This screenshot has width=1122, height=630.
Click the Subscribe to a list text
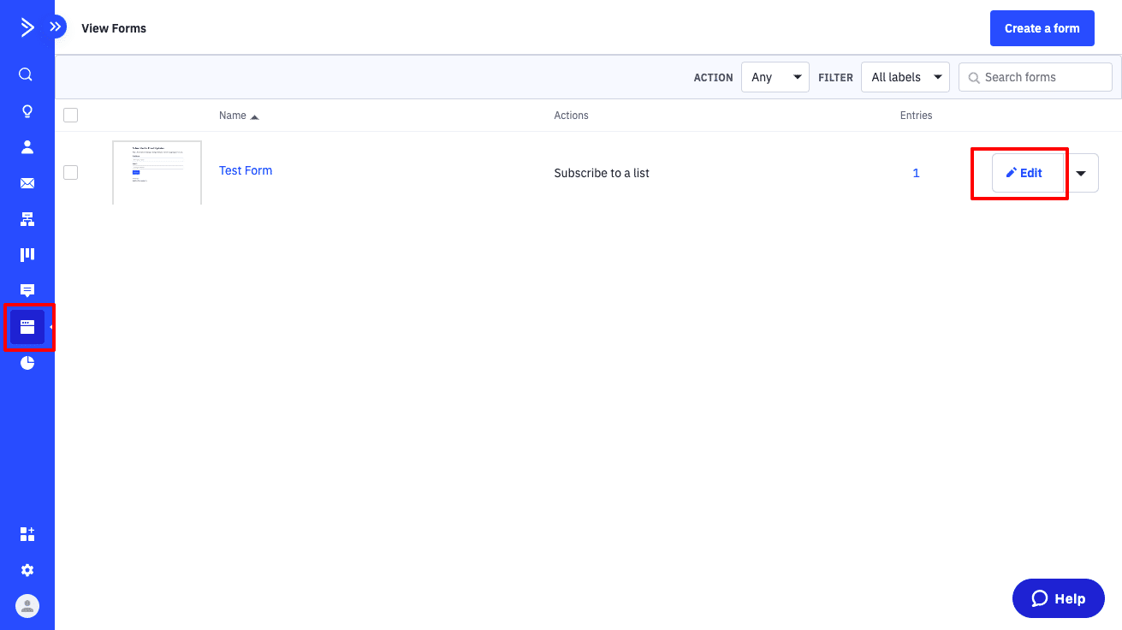tap(602, 173)
